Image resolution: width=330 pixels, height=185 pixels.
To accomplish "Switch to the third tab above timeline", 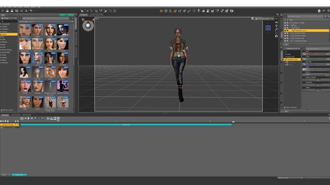I will pos(26,115).
